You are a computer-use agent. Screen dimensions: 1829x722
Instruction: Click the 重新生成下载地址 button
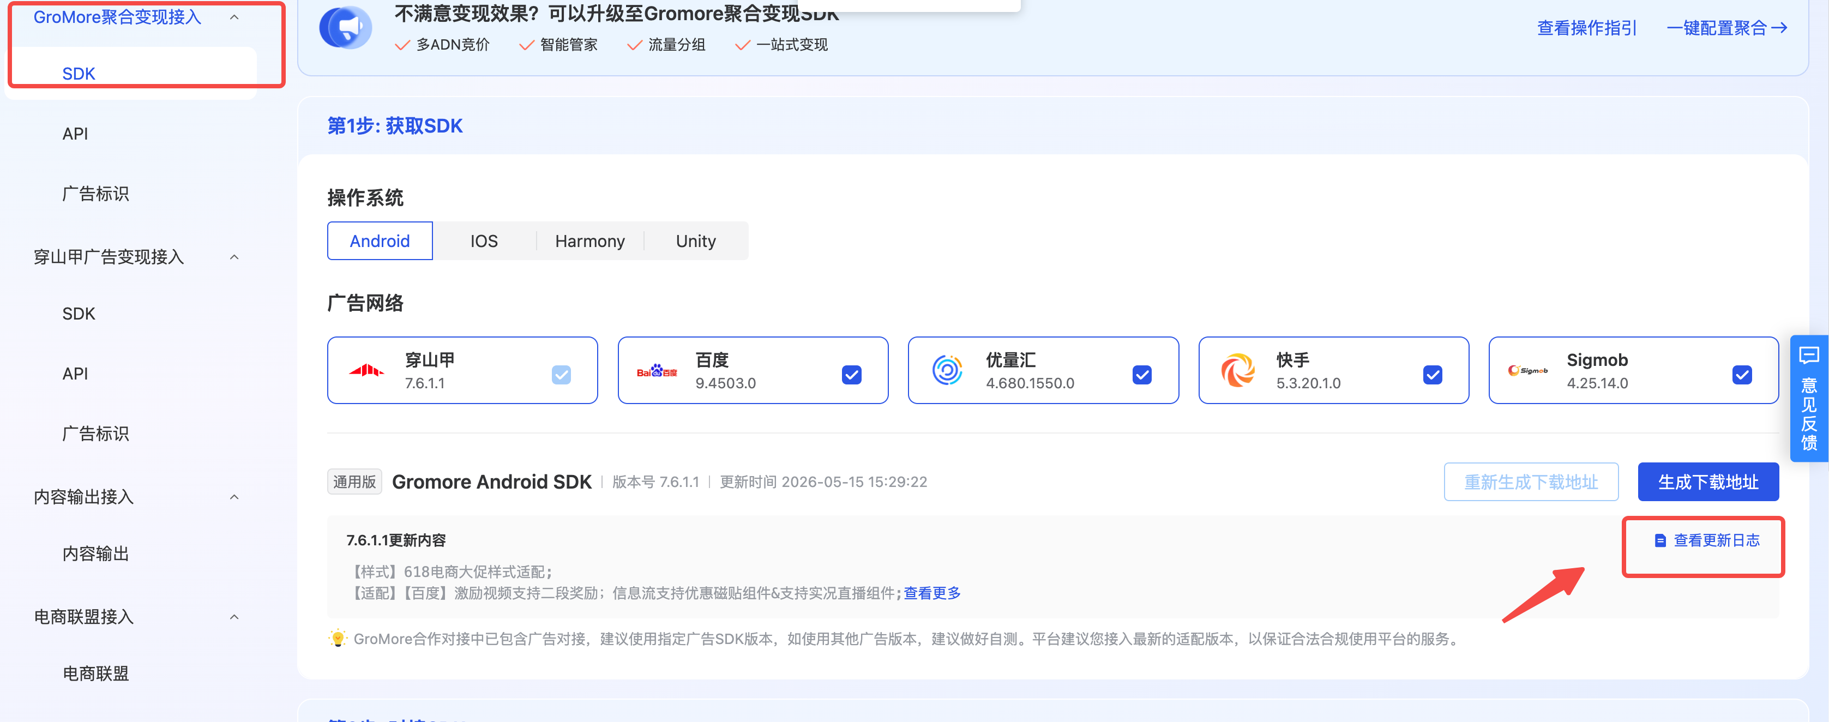click(x=1531, y=482)
